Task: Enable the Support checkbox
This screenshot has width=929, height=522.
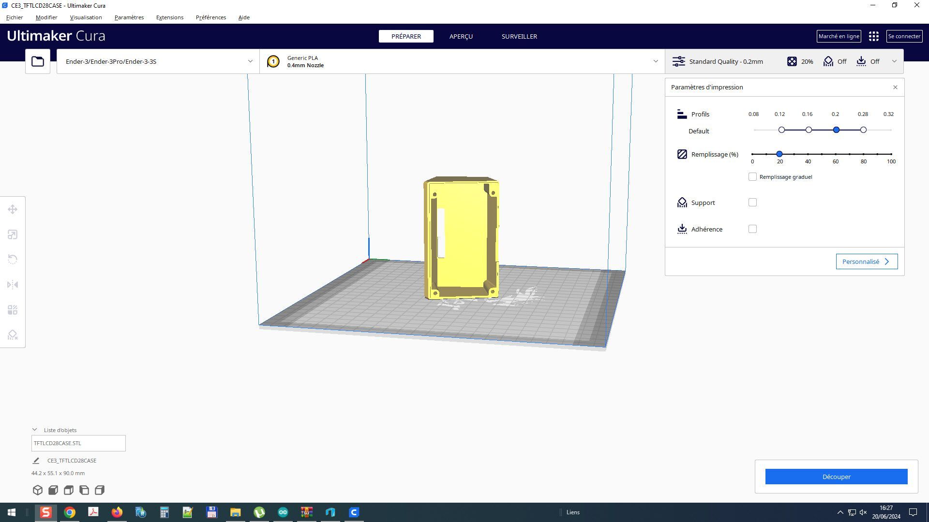Action: point(752,203)
